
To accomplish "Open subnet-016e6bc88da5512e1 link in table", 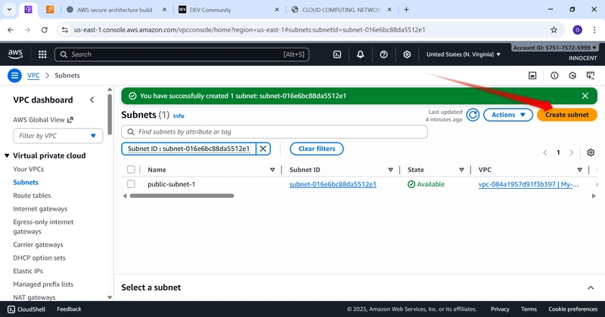I will point(333,184).
